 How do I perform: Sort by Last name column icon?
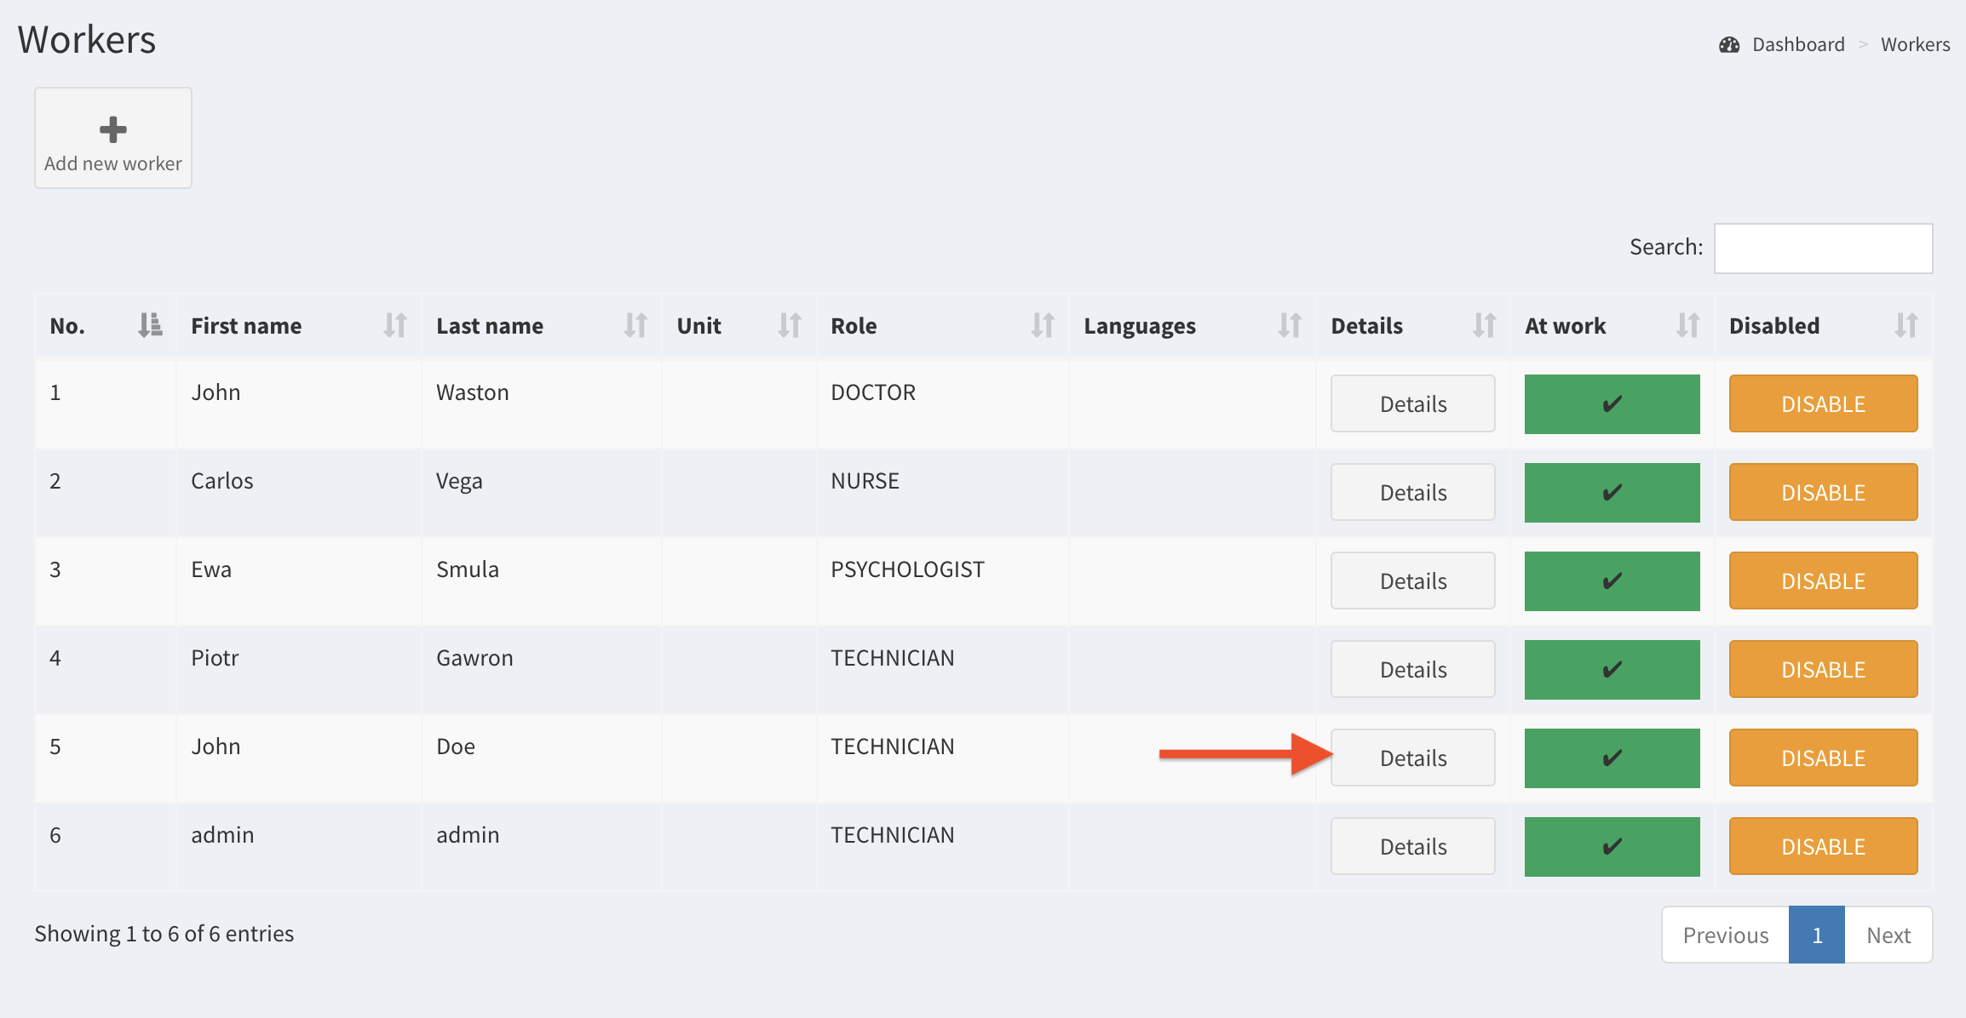(635, 325)
